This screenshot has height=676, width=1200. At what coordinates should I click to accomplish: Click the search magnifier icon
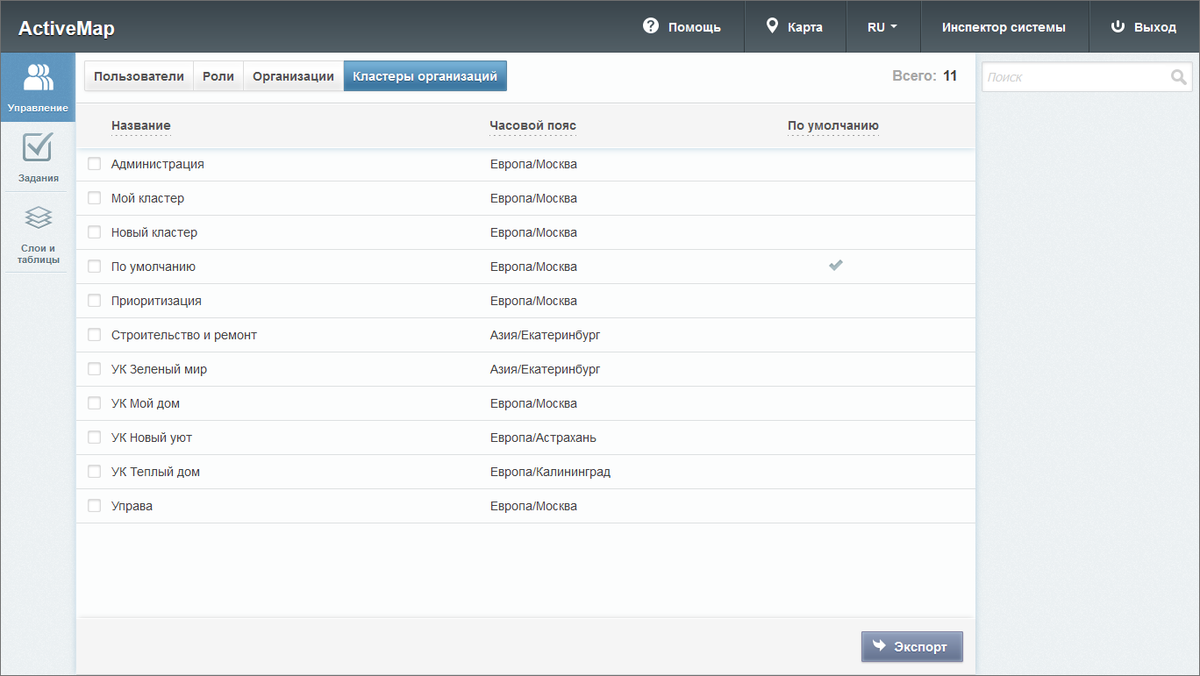coord(1178,77)
